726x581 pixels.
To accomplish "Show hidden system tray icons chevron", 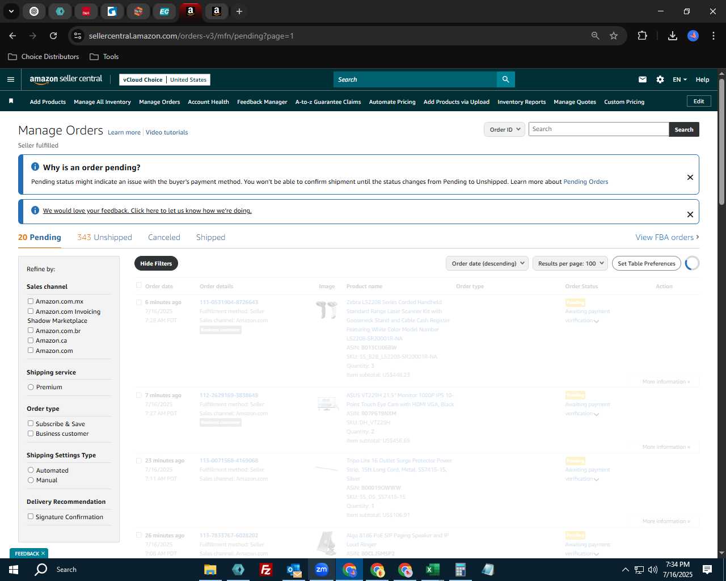I will click(625, 570).
